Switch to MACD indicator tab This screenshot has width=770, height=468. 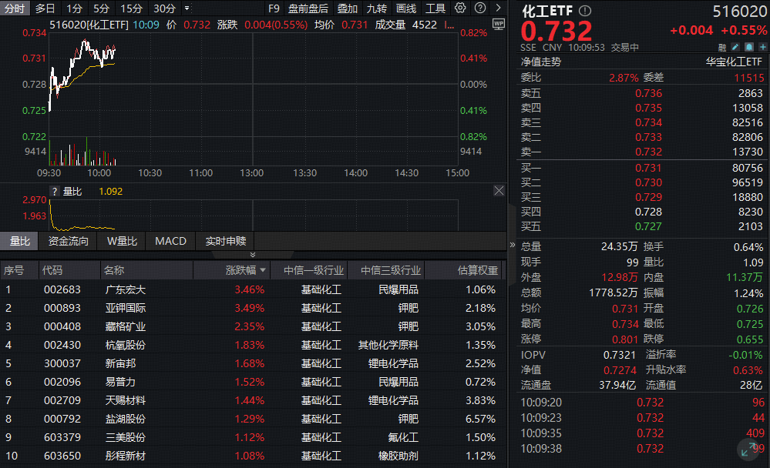pos(170,241)
